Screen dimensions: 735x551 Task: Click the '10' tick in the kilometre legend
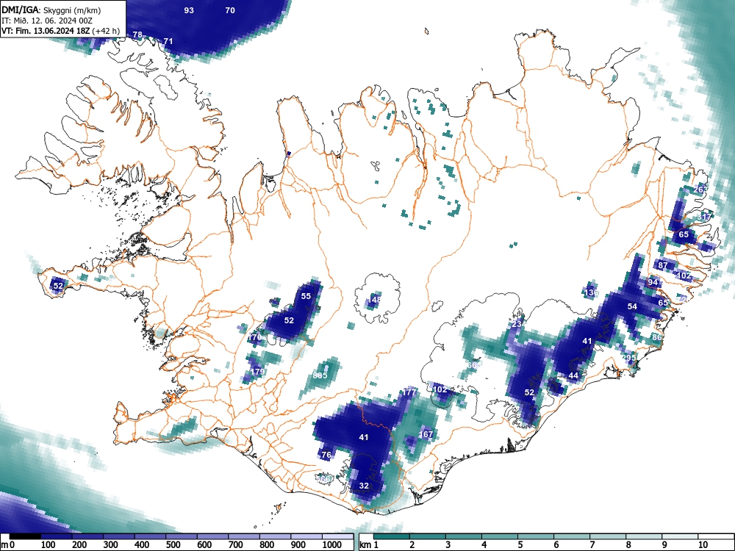point(702,545)
